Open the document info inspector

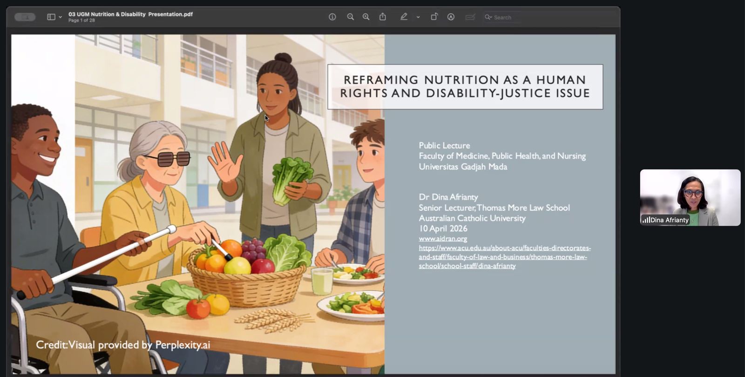tap(332, 17)
